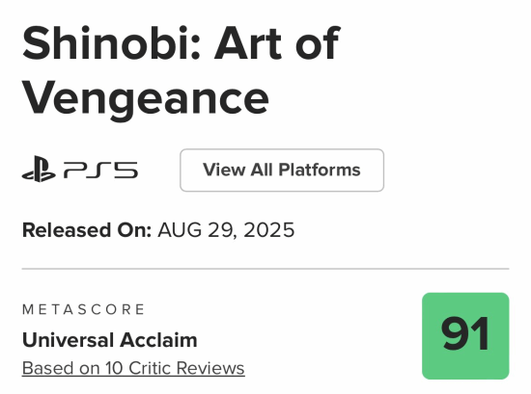Click the Universal Acclaim text
The image size is (531, 394).
(110, 340)
